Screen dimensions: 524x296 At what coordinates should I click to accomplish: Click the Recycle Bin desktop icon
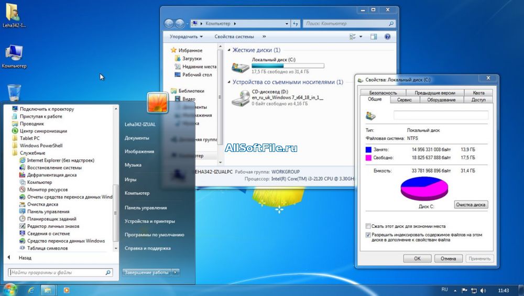(14, 93)
